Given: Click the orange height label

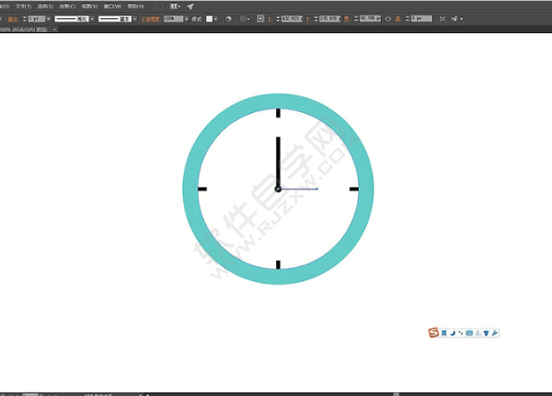Looking at the screenshot, I should [398, 18].
